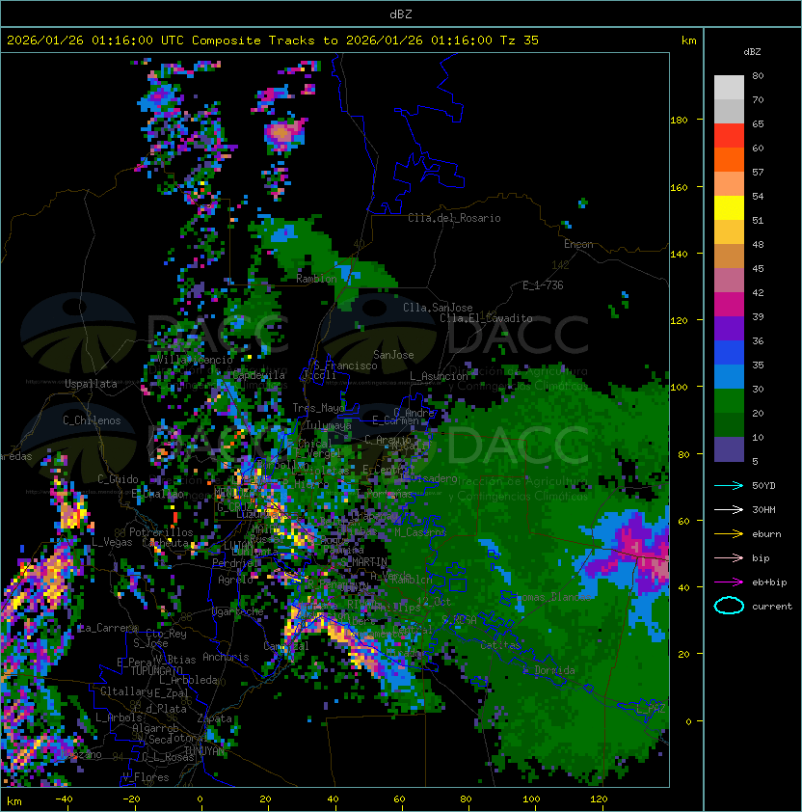Viewport: 802px width, 812px height.
Task: Select the gray 65-70 dBZ swatch
Action: [729, 111]
